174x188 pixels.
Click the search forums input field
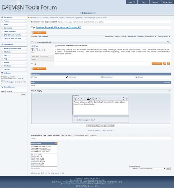13,91
